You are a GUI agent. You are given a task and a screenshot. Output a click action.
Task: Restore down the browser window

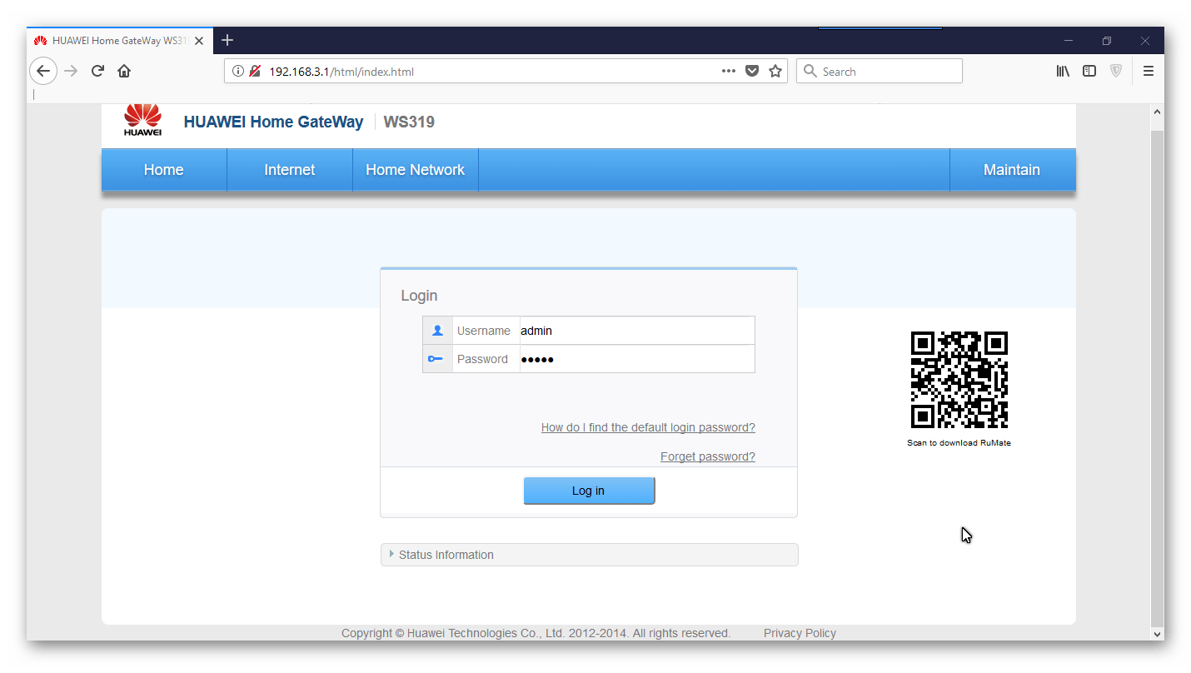pos(1107,40)
